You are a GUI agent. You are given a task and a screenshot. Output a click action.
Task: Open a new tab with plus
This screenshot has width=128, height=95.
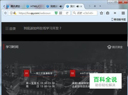click(x=95, y=6)
